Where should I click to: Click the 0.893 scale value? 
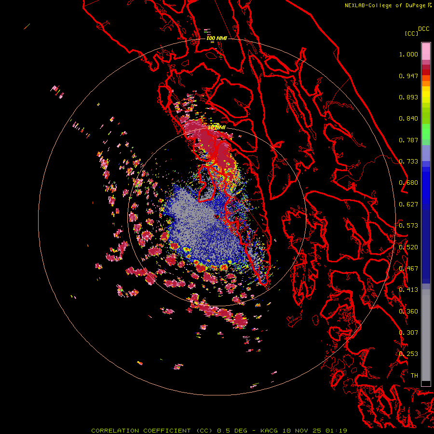[x=408, y=97]
